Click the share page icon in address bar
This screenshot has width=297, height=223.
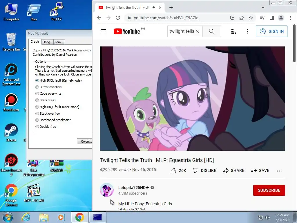[x=242, y=18]
